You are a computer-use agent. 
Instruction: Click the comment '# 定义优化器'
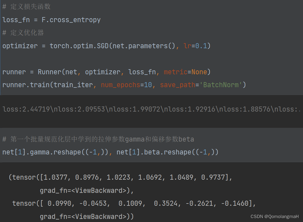[23, 33]
